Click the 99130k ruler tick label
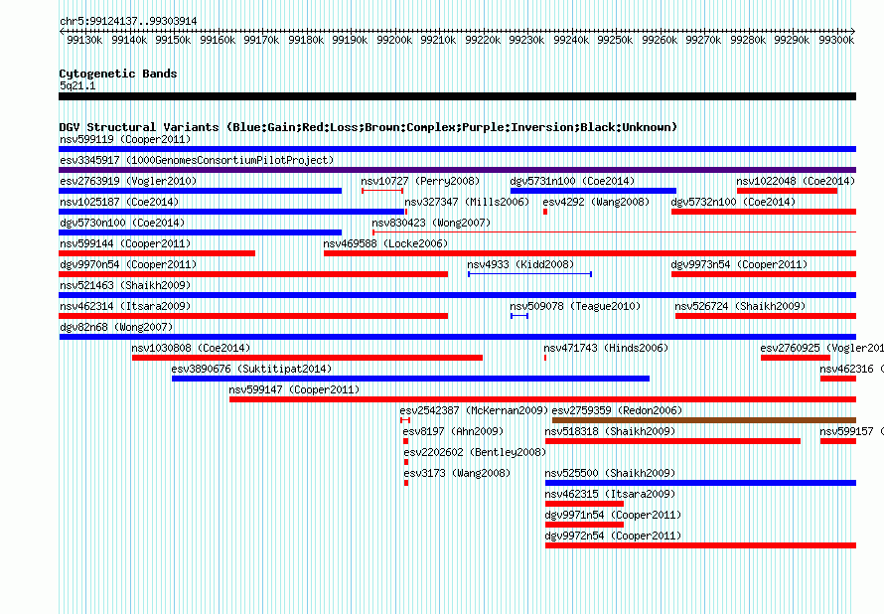 [x=84, y=40]
